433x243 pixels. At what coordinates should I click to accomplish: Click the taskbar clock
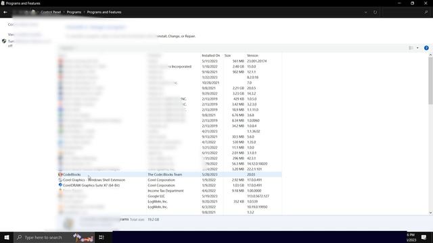[x=411, y=237]
